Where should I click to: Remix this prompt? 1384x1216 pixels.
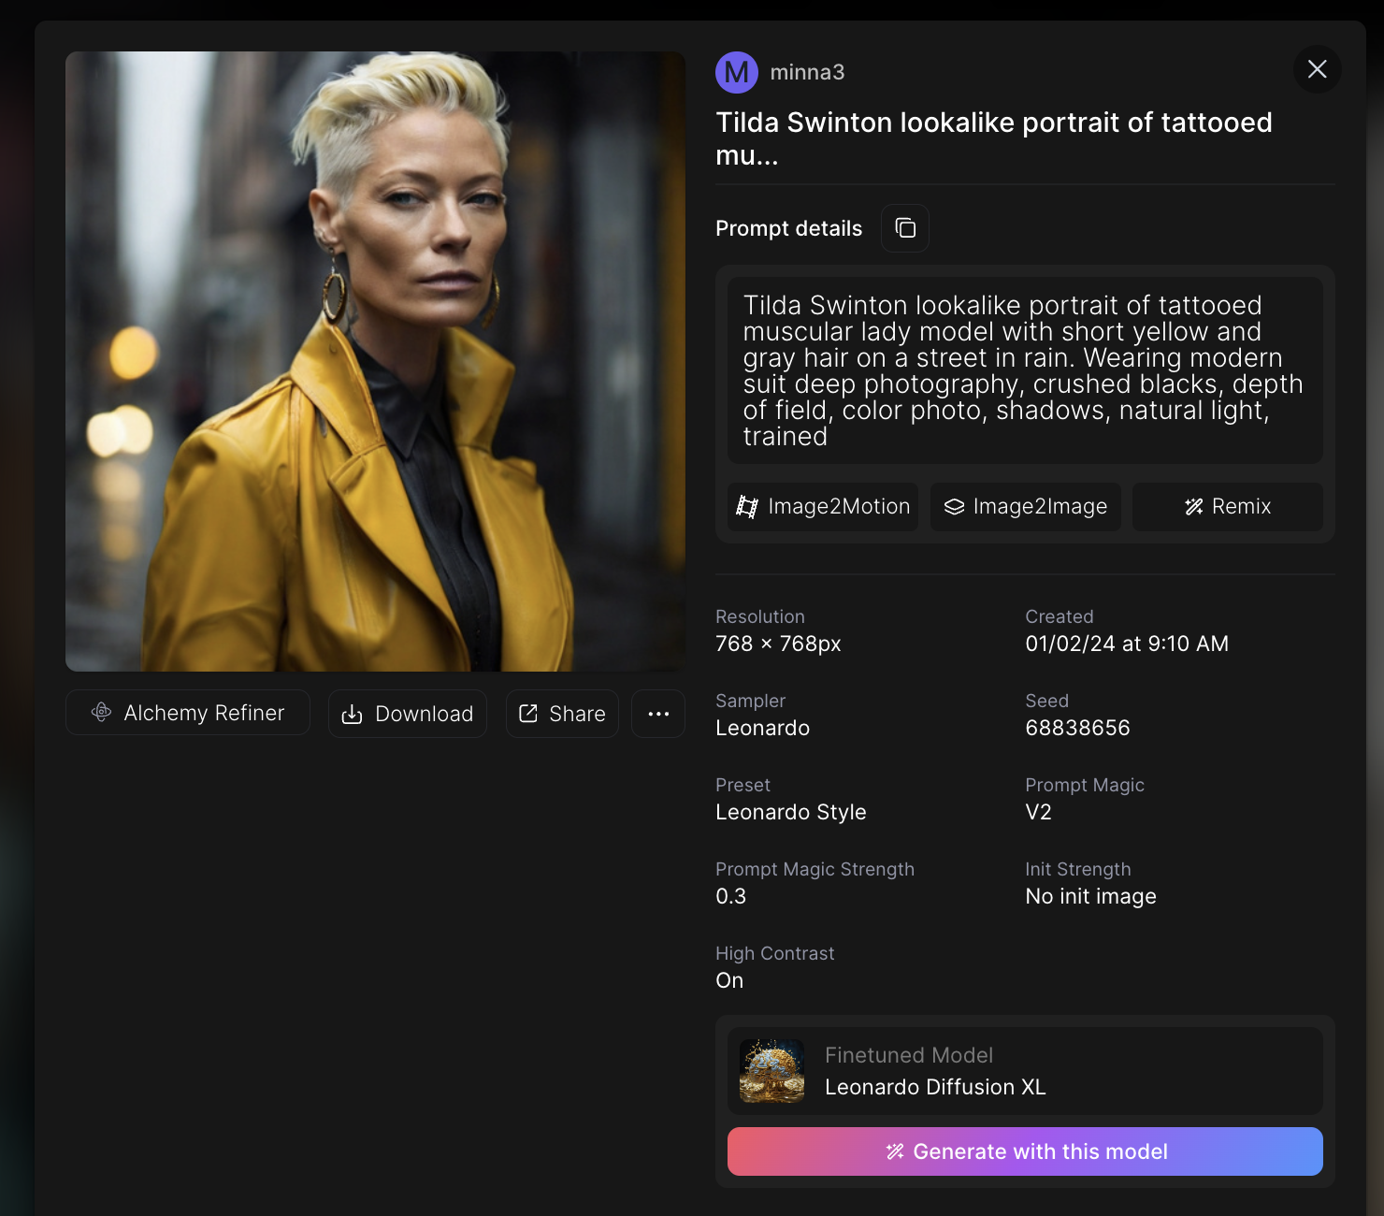(x=1227, y=506)
